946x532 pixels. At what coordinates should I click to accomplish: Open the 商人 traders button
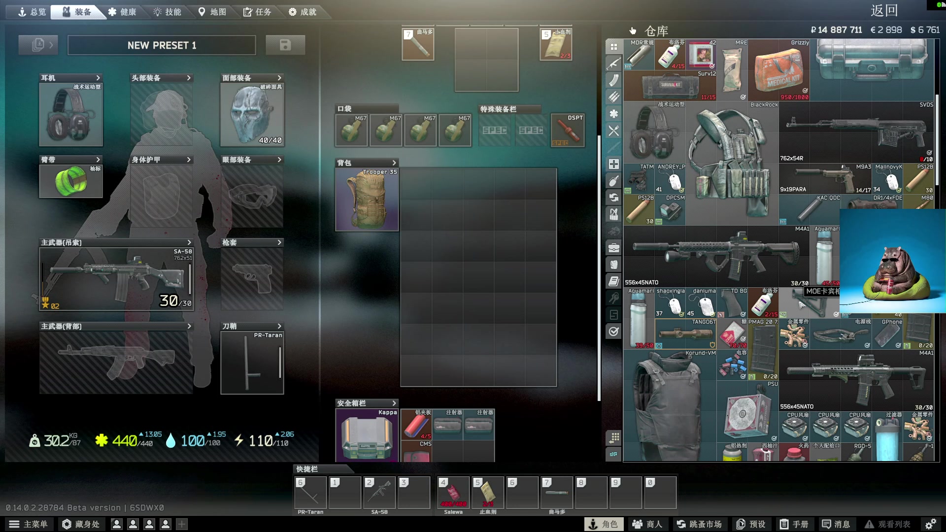(x=647, y=524)
